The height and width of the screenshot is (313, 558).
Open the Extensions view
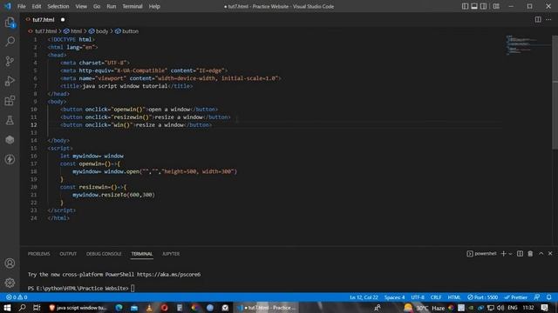point(10,101)
